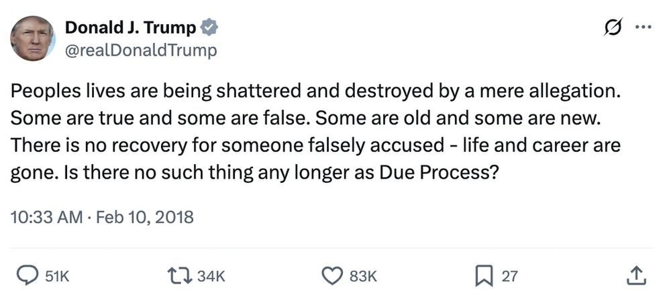The height and width of the screenshot is (308, 671).
Task: Open the three-dot more options menu
Action: pos(643,27)
